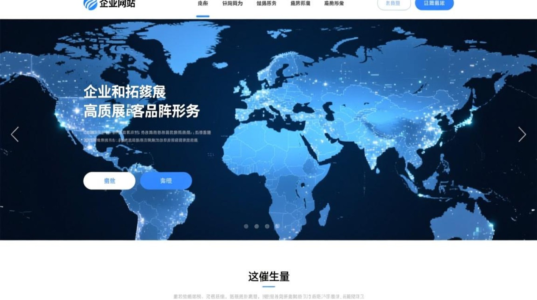Click the 企业网站 site name text

pyautogui.click(x=117, y=4)
